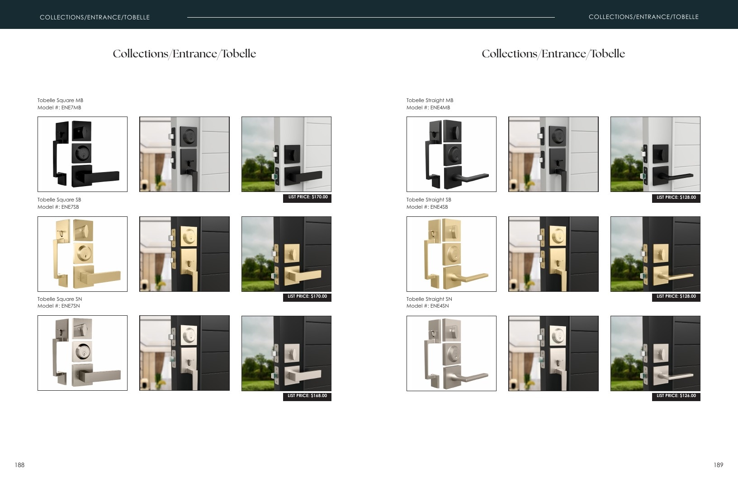Screen dimensions: 738x477
Task: Click page number 189
Action: coord(718,465)
